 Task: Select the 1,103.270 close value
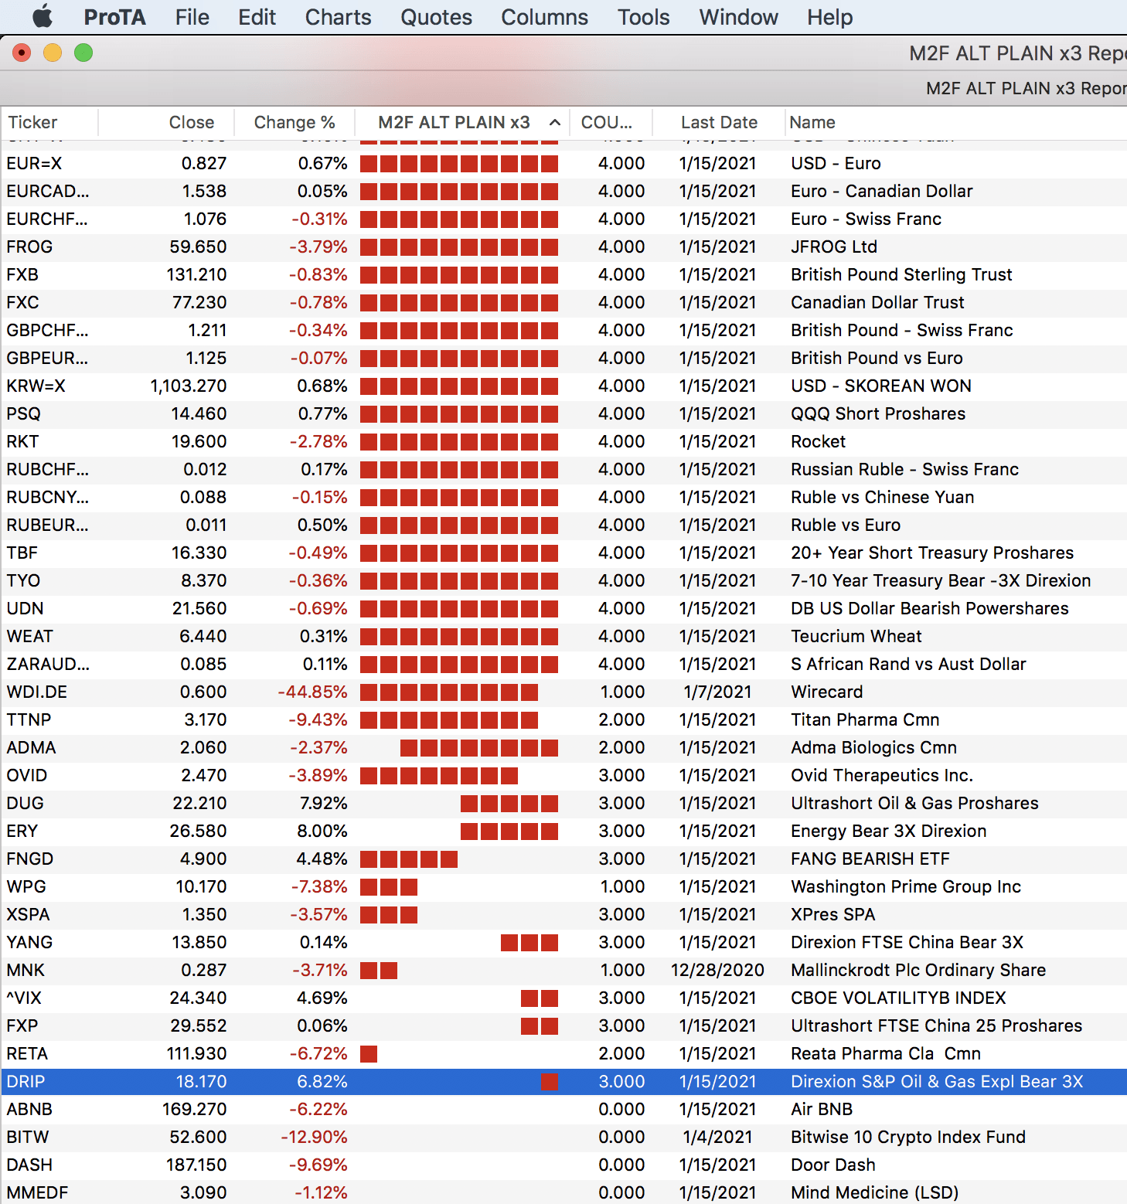click(x=189, y=386)
